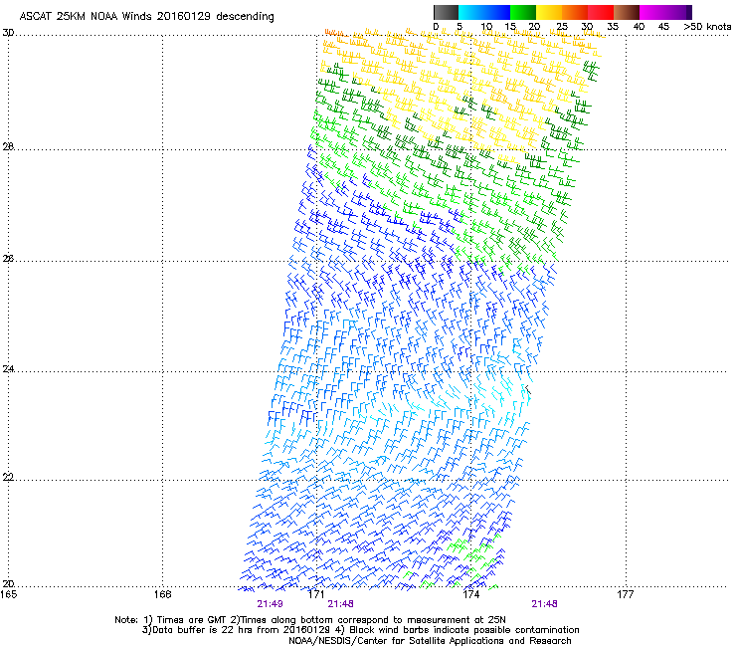This screenshot has height=647, width=736.
Task: Click the legend label '35' under color bar
Action: 613,27
